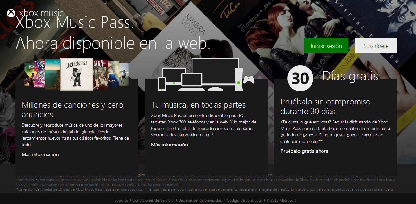416x204 pixels.
Task: Open Condiciones del servicio link
Action: click(153, 200)
